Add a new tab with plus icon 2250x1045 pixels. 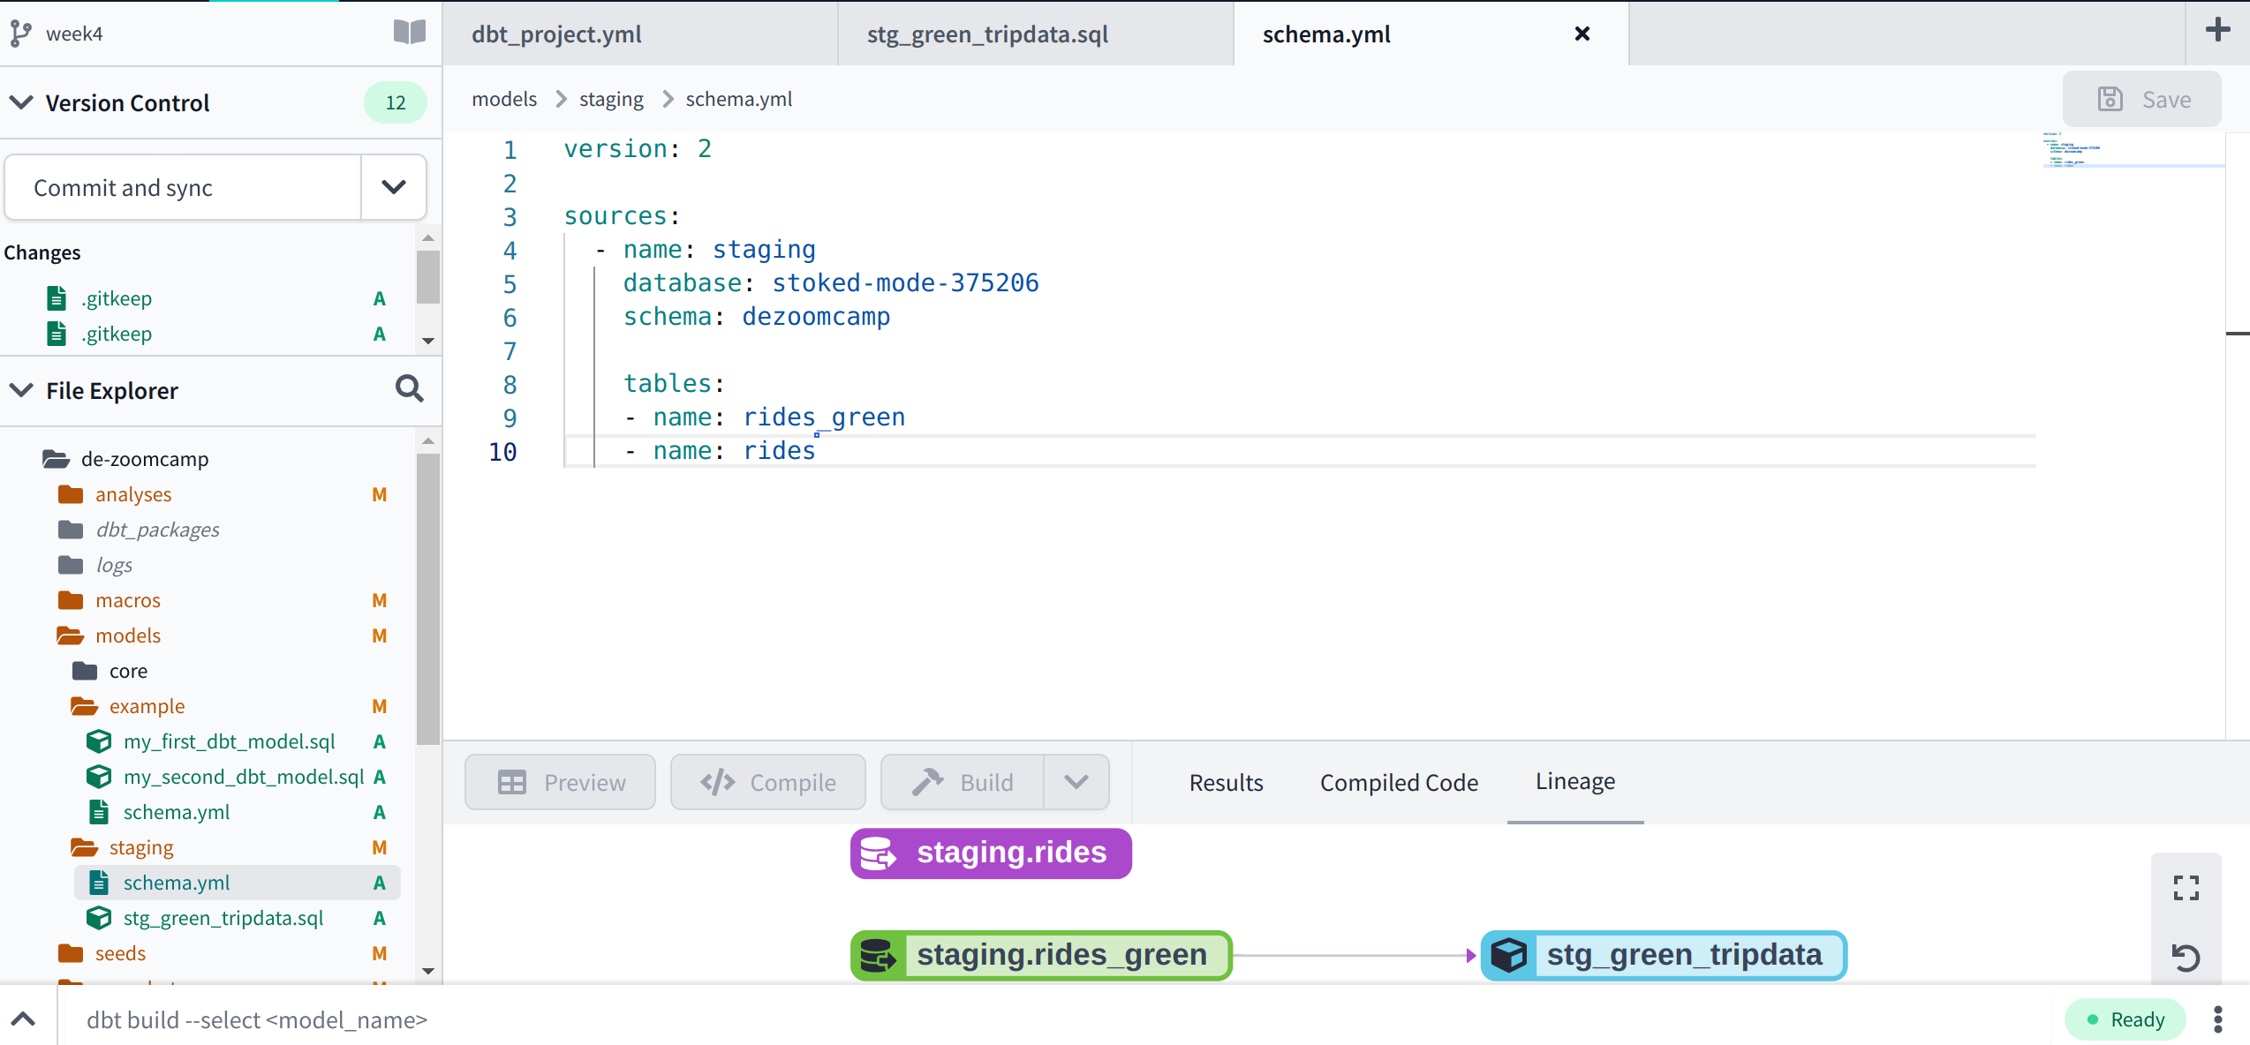[2217, 31]
